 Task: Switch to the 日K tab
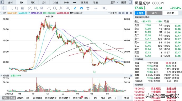(22, 2)
